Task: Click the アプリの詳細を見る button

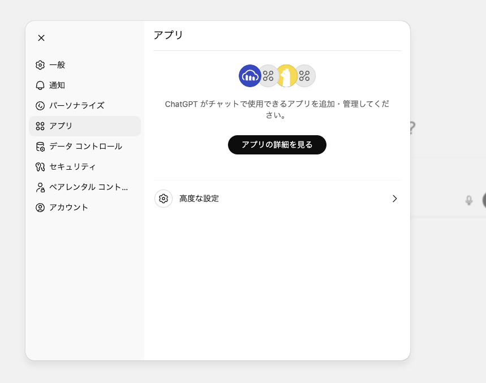Action: (277, 145)
